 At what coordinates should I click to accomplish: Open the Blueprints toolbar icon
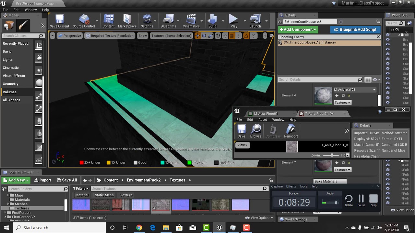pyautogui.click(x=168, y=21)
